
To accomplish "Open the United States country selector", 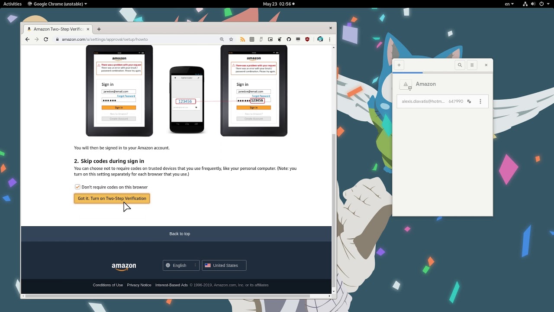I will 224,265.
